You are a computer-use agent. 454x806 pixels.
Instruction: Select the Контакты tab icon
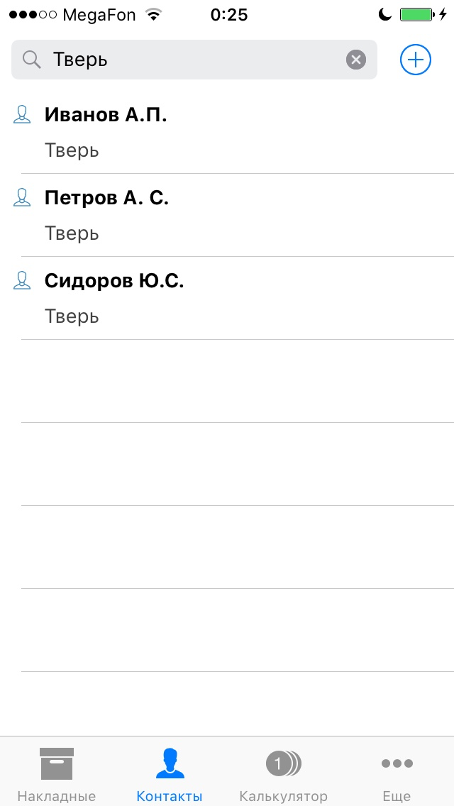pos(170,763)
